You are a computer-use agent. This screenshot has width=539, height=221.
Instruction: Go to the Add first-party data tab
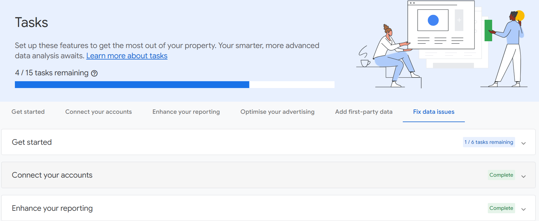[364, 112]
